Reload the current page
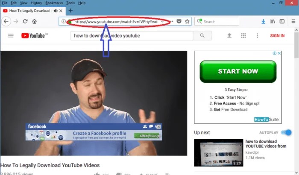299x175 pixels. [x=25, y=21]
